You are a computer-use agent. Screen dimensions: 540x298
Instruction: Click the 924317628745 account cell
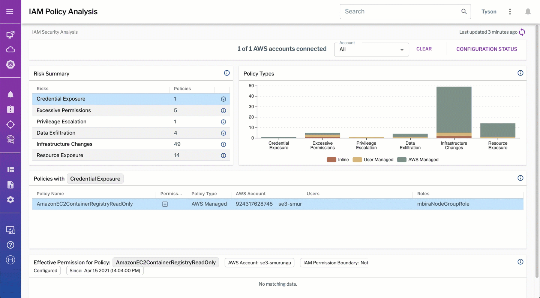pos(254,204)
